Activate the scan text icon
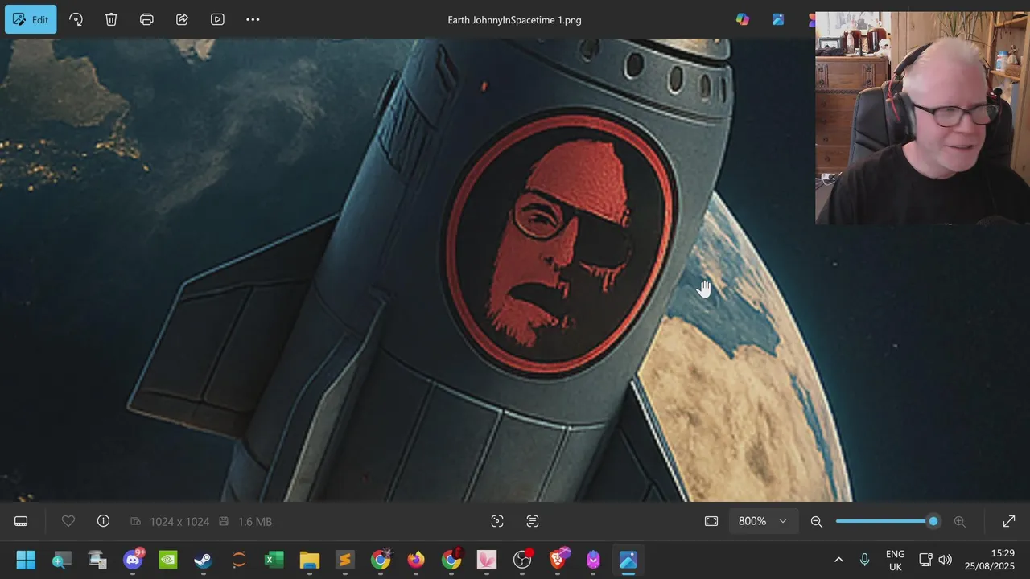 (x=533, y=521)
